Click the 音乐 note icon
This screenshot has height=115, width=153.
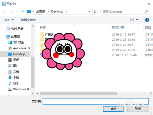coord(10,83)
